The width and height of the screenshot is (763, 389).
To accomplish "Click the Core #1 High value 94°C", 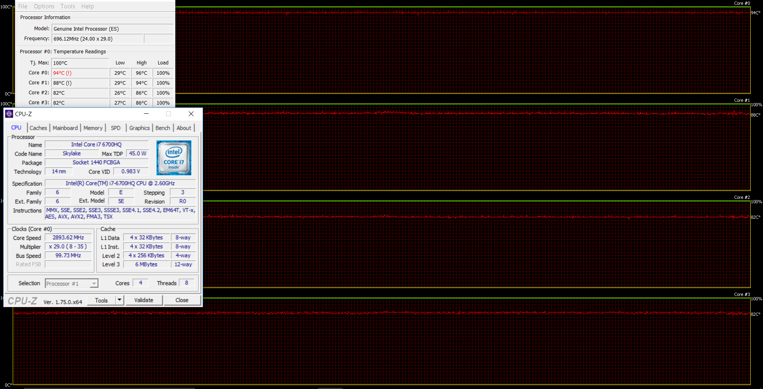I will tap(141, 83).
